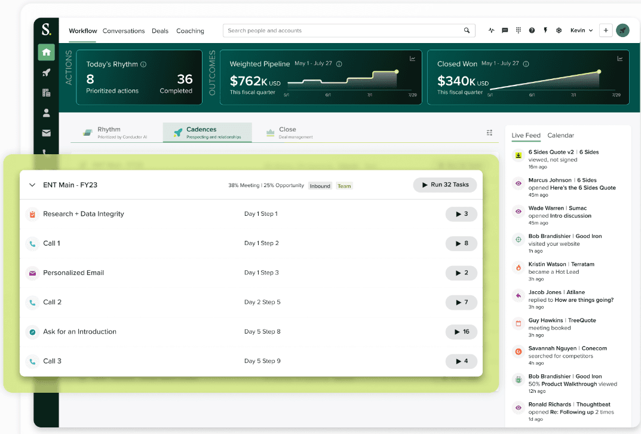Collapse the ENT Main - FY23 cadence
The width and height of the screenshot is (641, 434).
(x=32, y=185)
